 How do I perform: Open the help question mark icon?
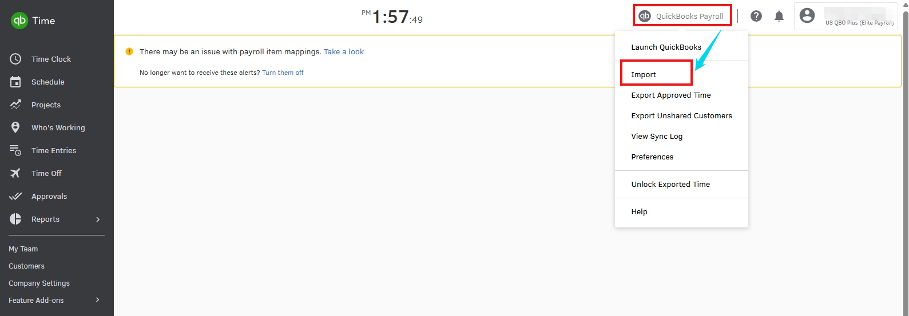point(756,16)
